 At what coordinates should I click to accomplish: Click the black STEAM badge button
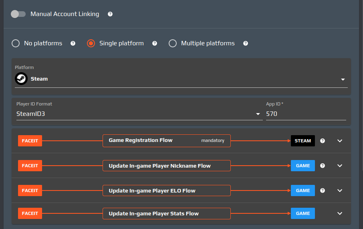pos(302,141)
